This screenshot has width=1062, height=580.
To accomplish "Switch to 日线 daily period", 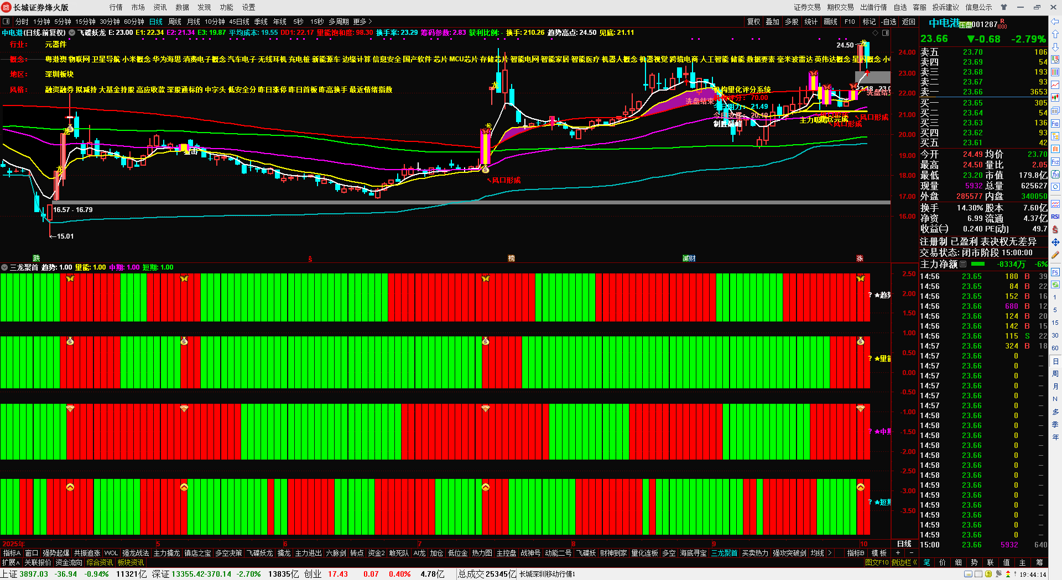I will click(156, 22).
